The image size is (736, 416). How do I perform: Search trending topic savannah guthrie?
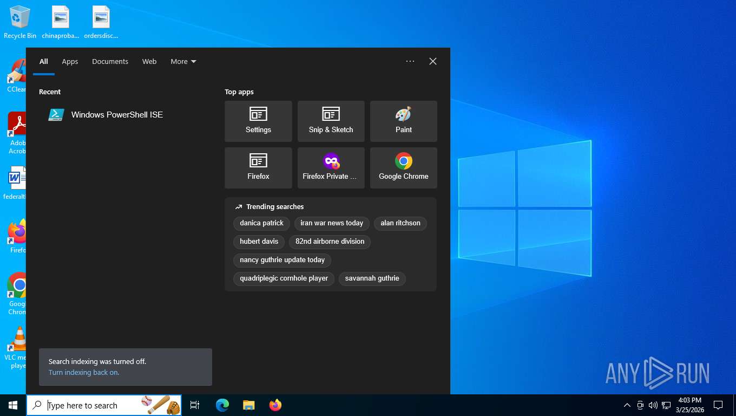pyautogui.click(x=372, y=278)
